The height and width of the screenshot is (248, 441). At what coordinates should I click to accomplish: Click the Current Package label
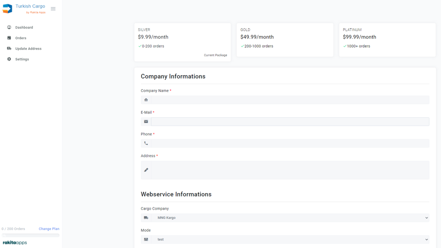coord(215,55)
